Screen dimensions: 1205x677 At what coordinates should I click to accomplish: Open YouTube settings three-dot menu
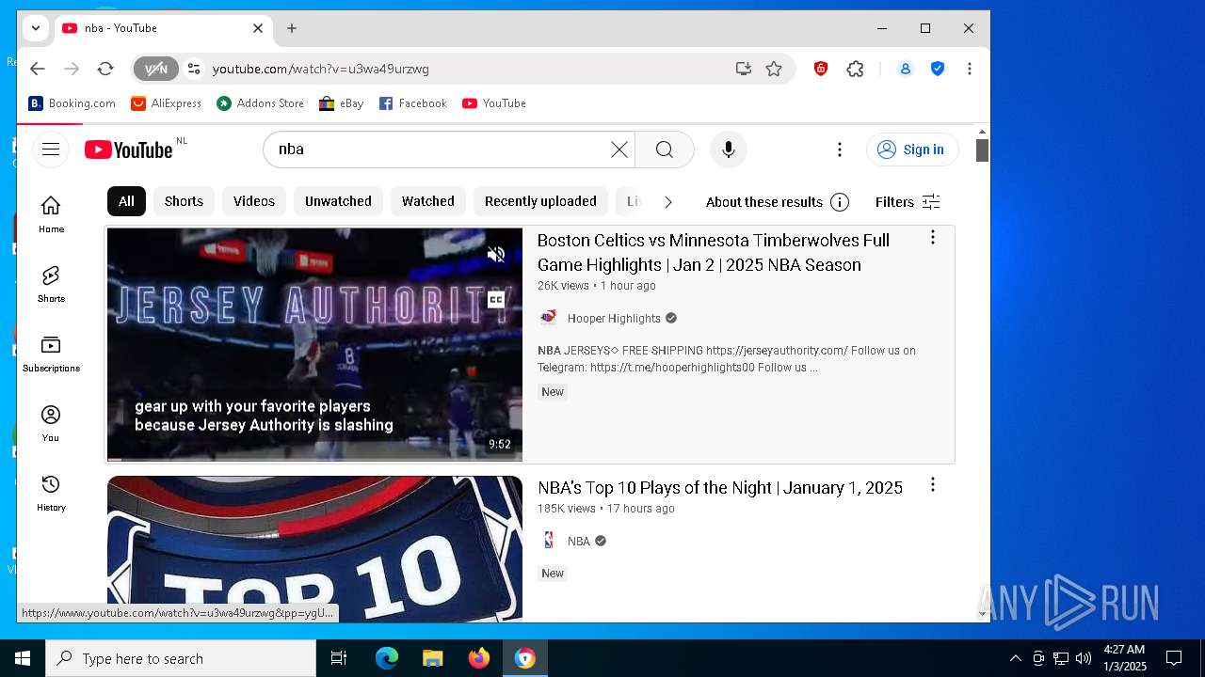840,150
